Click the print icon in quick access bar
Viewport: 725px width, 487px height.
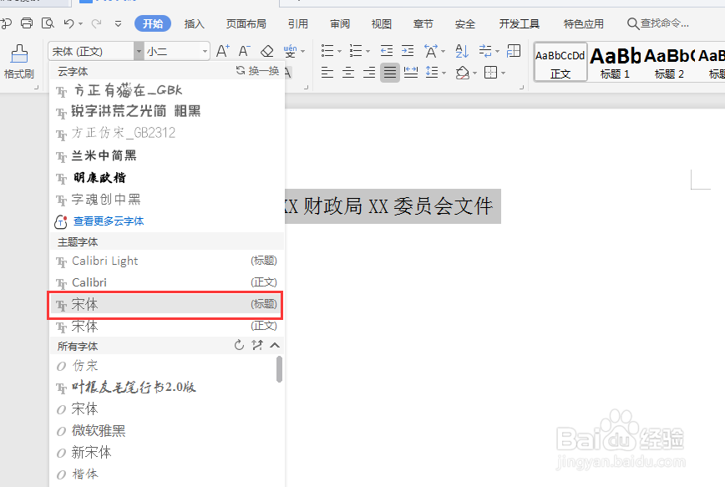tap(27, 23)
